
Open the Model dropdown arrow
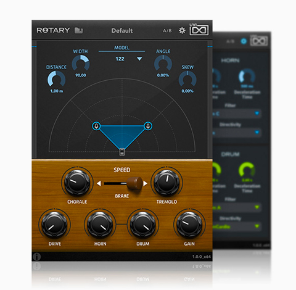point(139,59)
